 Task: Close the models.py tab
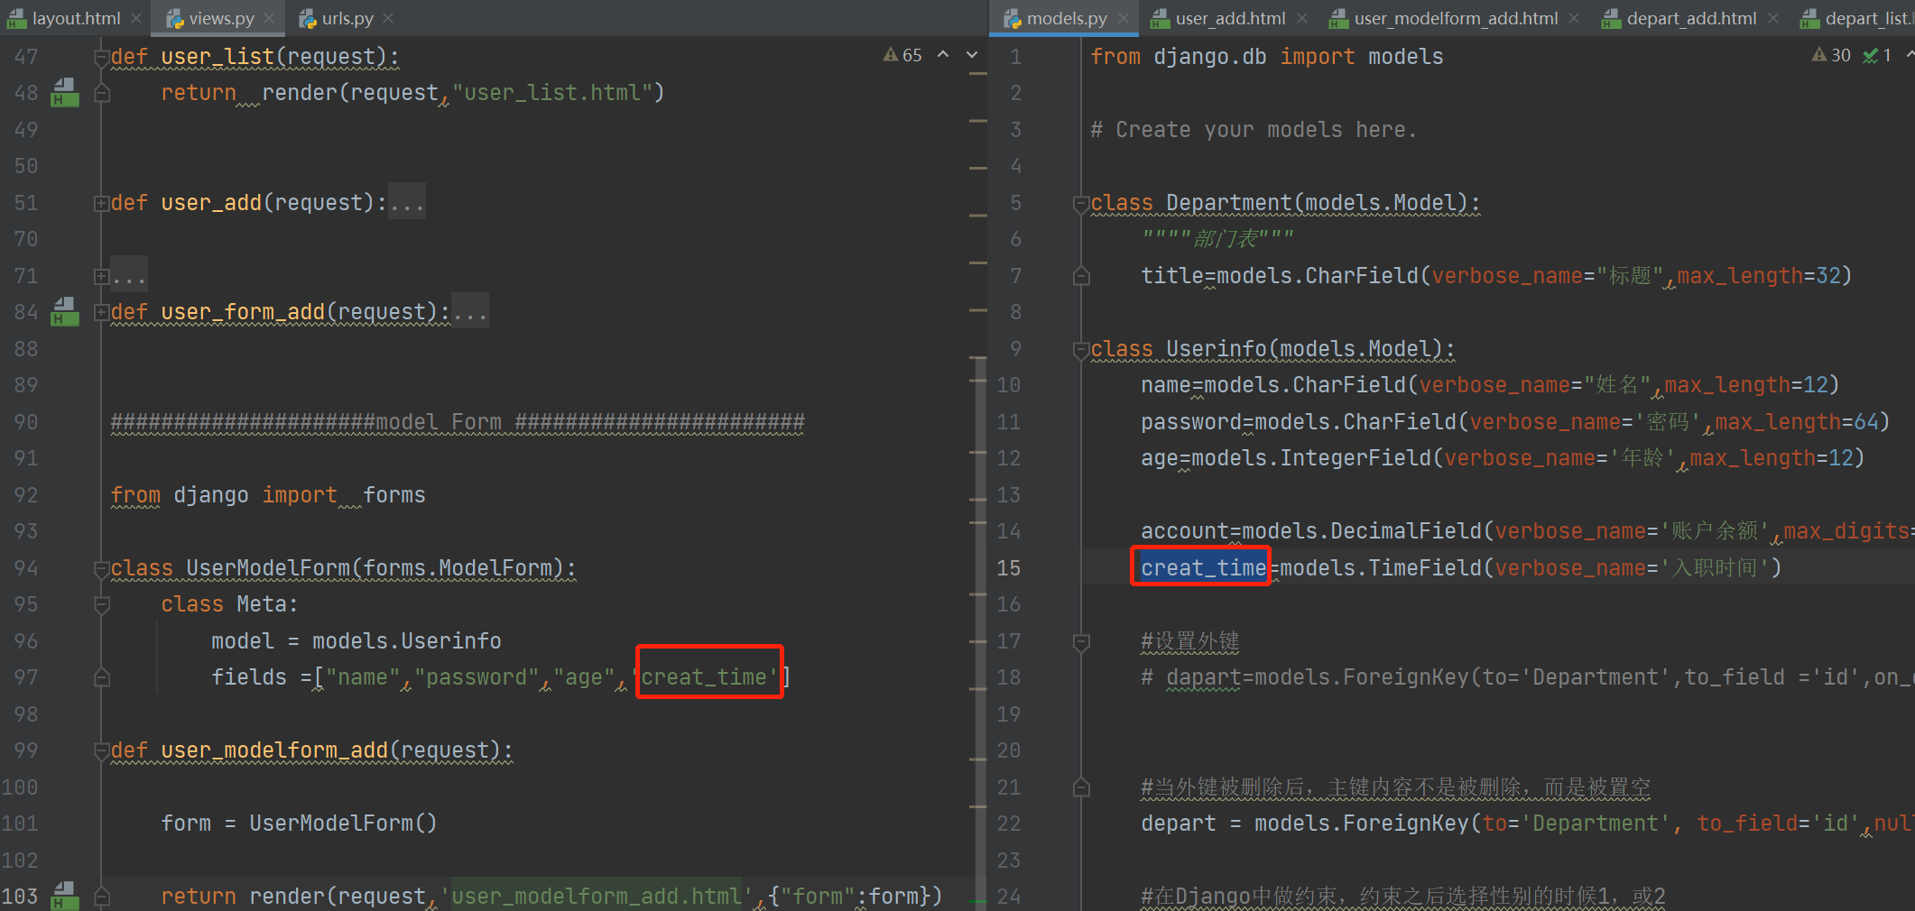point(1124,18)
